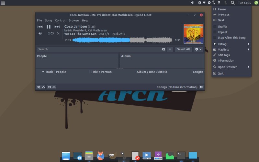Expand the Playlists submenu
This screenshot has height=162, width=259.
231,50
